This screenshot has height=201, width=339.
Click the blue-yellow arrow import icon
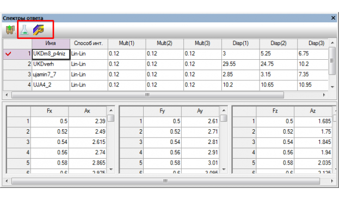coord(39,30)
